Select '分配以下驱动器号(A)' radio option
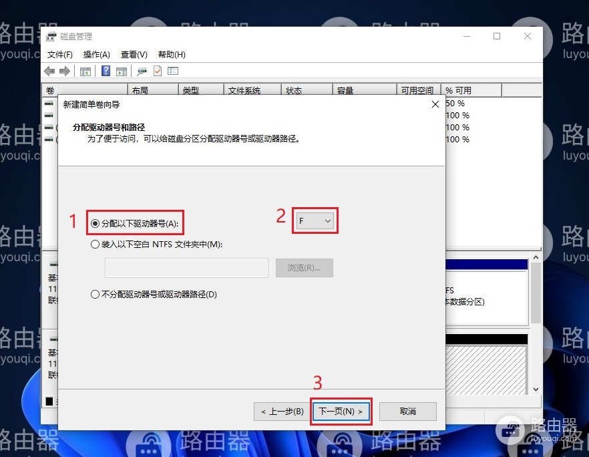 (134, 224)
